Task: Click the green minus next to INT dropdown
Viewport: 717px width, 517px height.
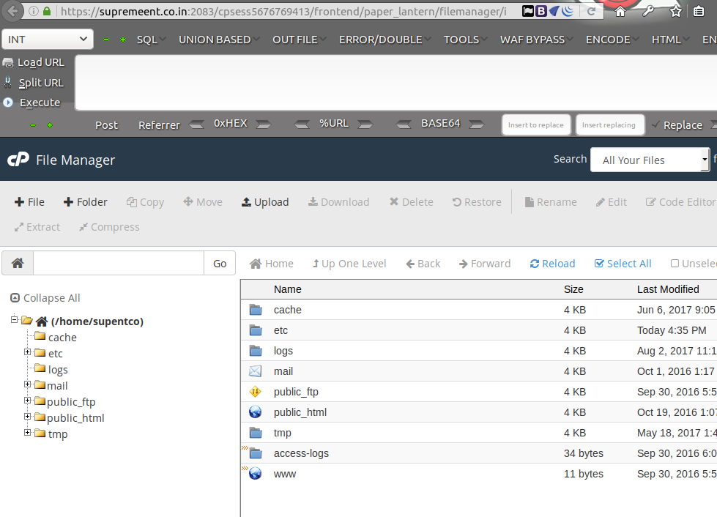Action: [x=106, y=40]
